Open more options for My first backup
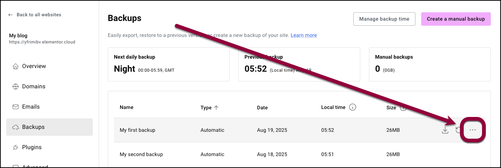The width and height of the screenshot is (501, 168). click(473, 130)
